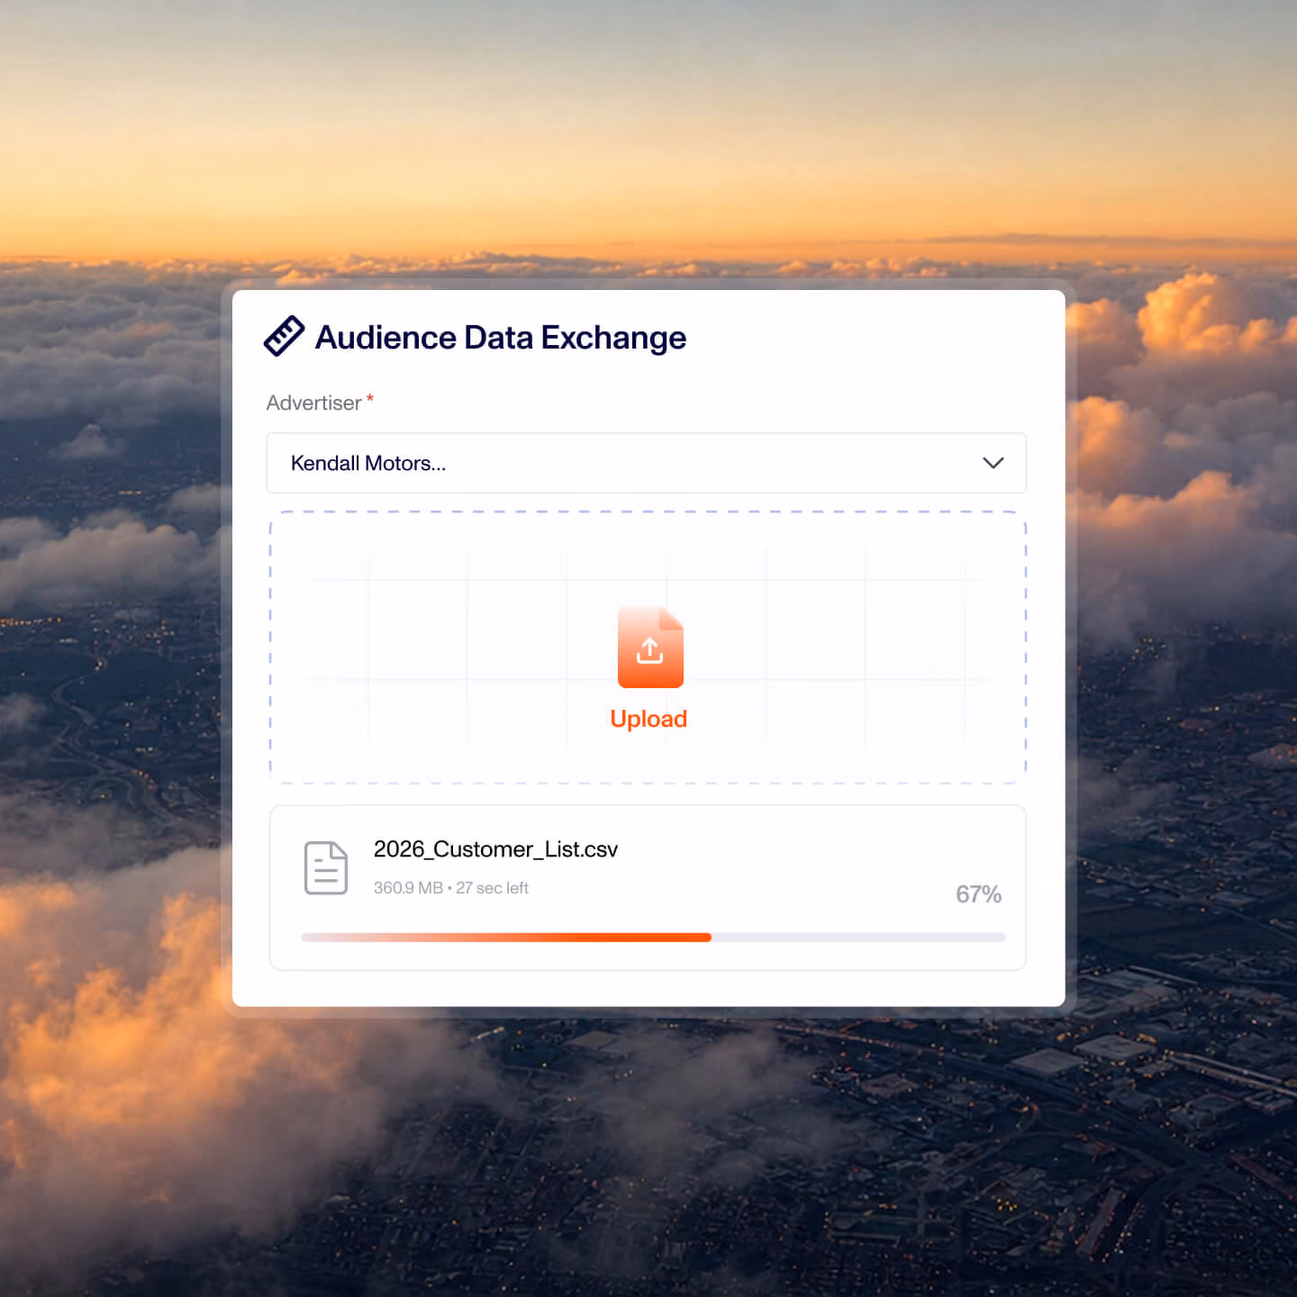
Task: Click the orange Upload label
Action: [x=648, y=719]
